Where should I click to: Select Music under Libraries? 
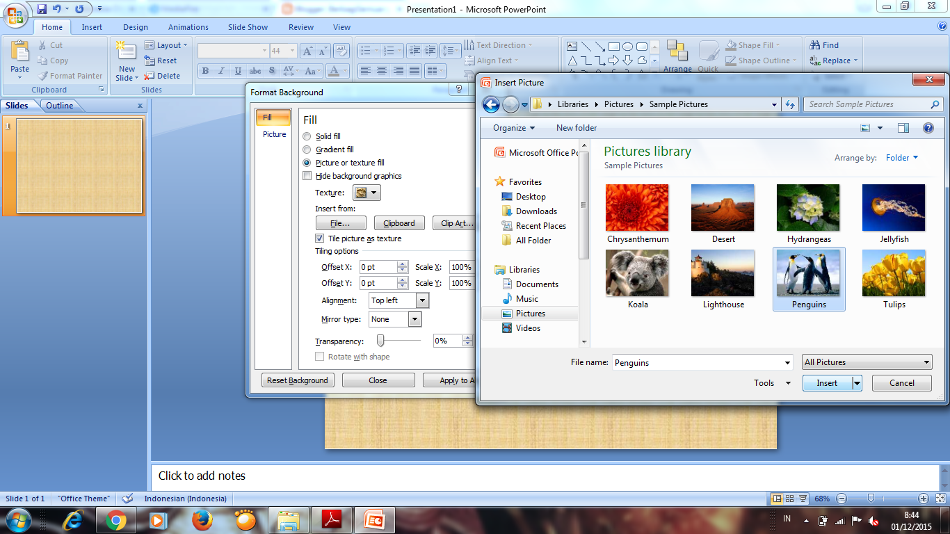click(526, 299)
